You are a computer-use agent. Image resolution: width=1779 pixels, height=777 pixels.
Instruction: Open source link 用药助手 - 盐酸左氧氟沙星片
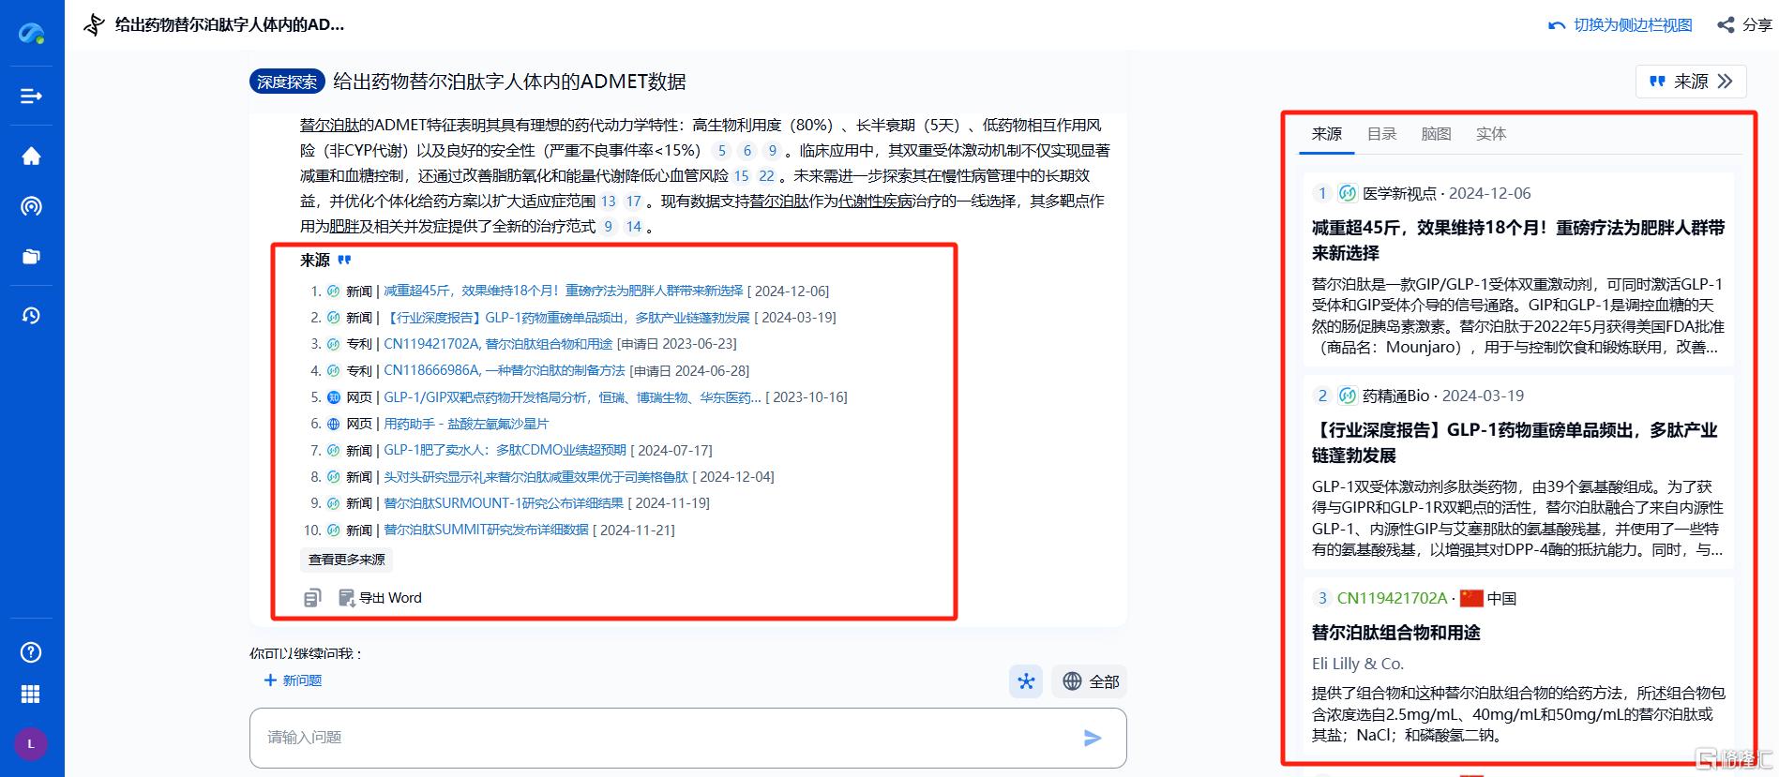point(466,424)
